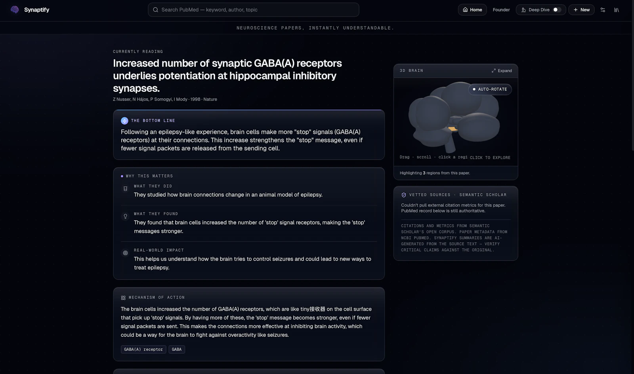Viewport: 634px width, 374px height.
Task: Click the Deep Dive microscope icon
Action: pyautogui.click(x=523, y=9)
